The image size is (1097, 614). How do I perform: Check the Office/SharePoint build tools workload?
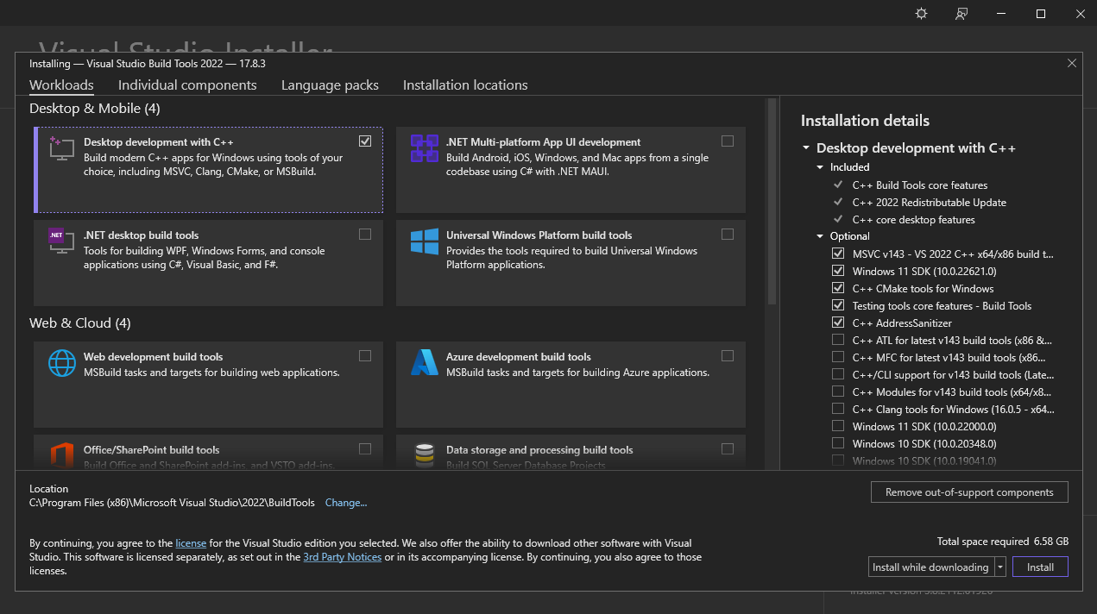coord(365,449)
